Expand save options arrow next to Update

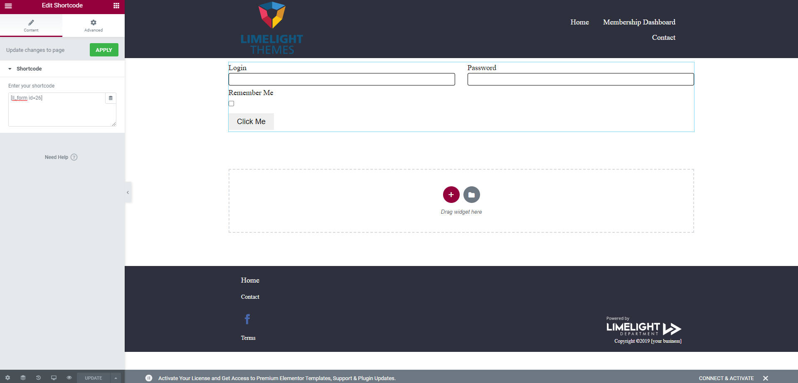pyautogui.click(x=116, y=378)
